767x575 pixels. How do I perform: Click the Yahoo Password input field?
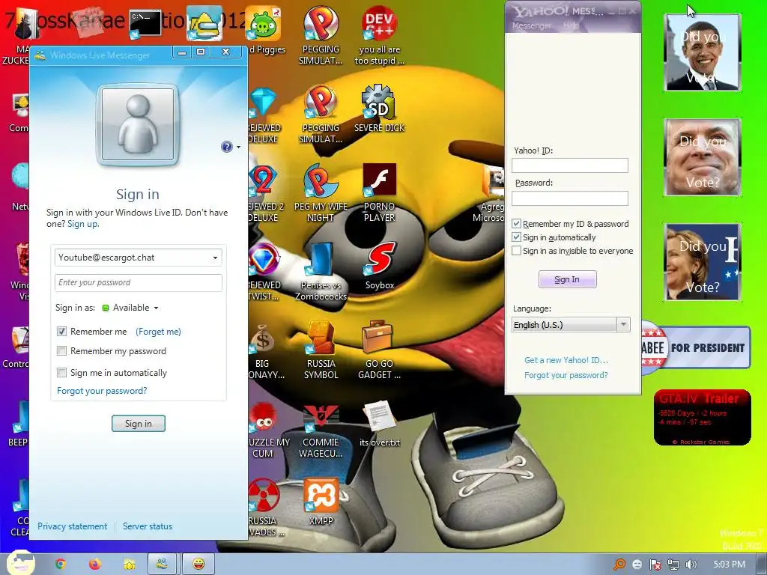[x=570, y=198]
